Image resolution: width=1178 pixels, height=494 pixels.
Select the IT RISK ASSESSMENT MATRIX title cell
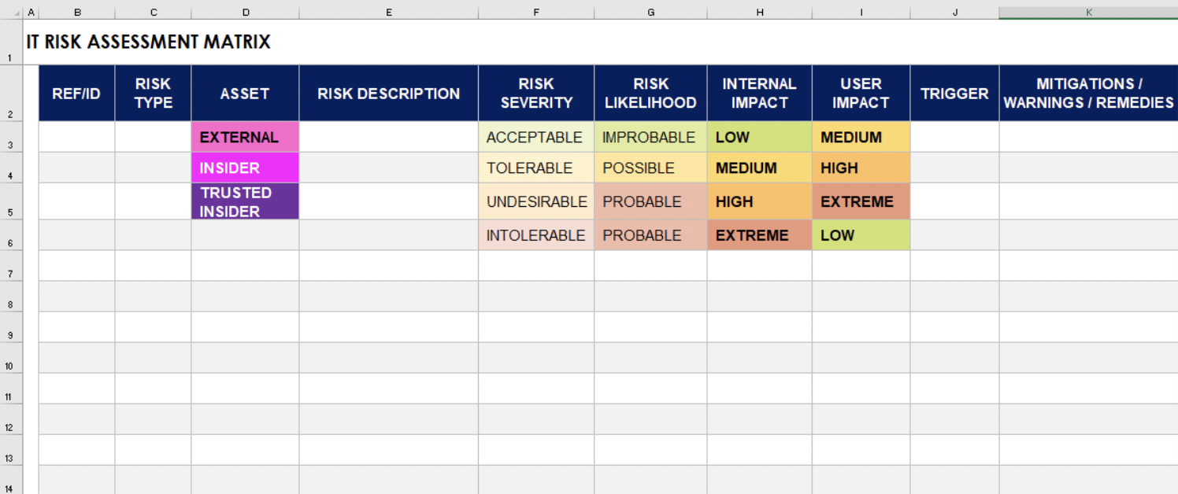(148, 42)
